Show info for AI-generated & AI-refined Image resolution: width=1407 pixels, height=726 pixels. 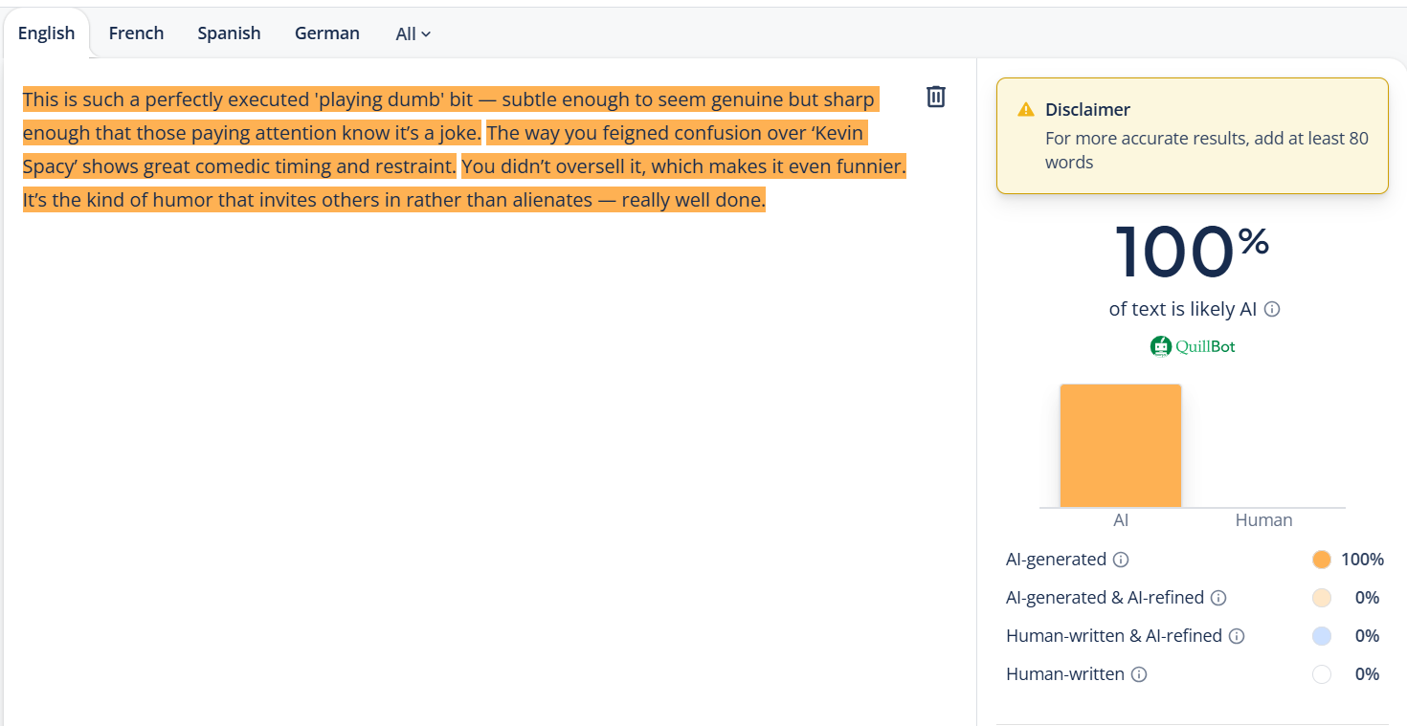(x=1218, y=598)
